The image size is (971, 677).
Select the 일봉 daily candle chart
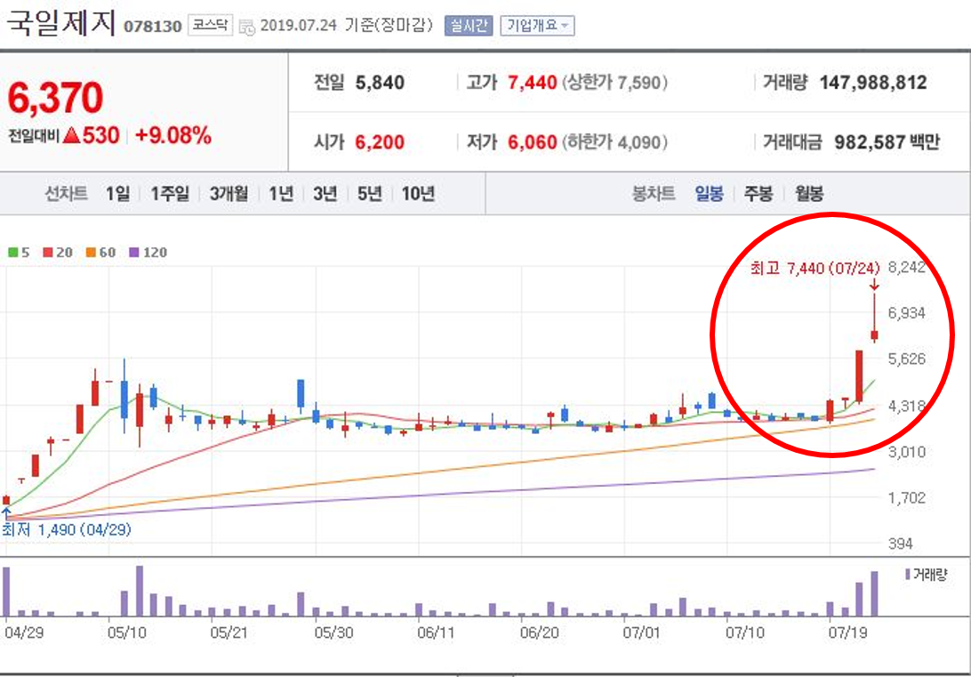coord(709,194)
